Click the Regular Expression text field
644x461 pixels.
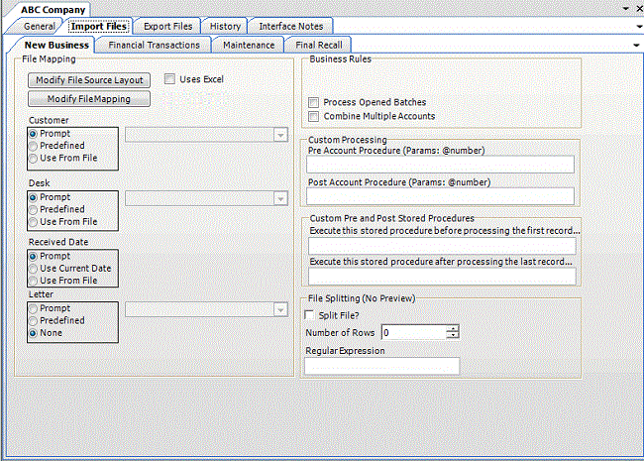point(382,366)
